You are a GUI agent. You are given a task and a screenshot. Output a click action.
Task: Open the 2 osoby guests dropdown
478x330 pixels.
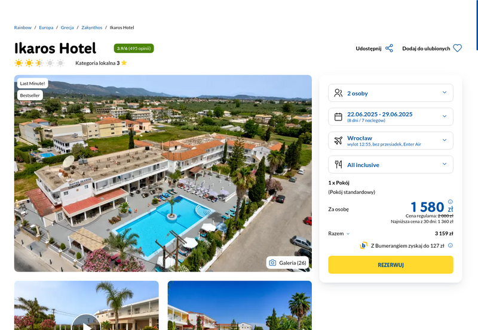pos(391,93)
